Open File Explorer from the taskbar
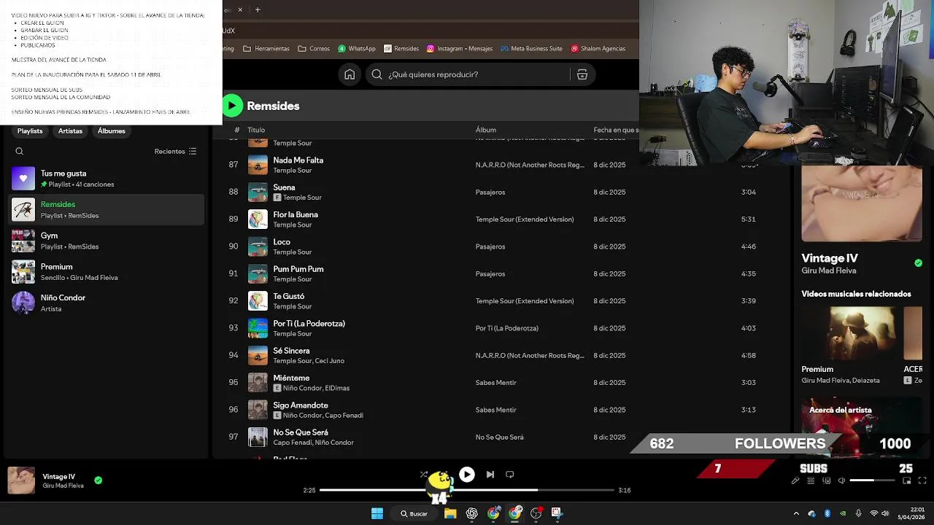Viewport: 934px width, 525px height. coord(450,513)
